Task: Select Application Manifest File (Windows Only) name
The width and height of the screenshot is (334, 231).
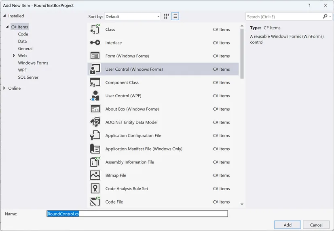Action: (x=144, y=149)
